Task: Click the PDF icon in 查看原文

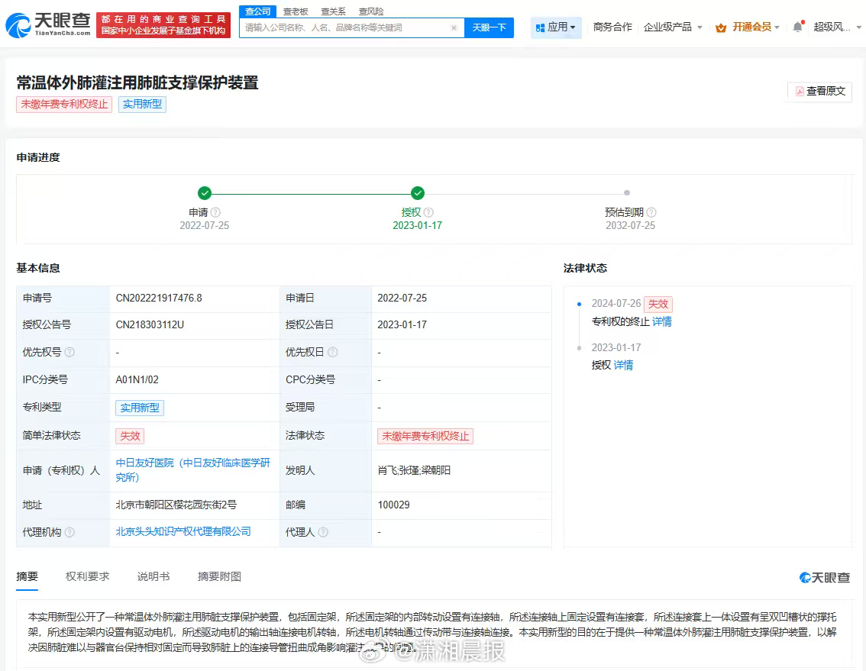Action: click(799, 91)
